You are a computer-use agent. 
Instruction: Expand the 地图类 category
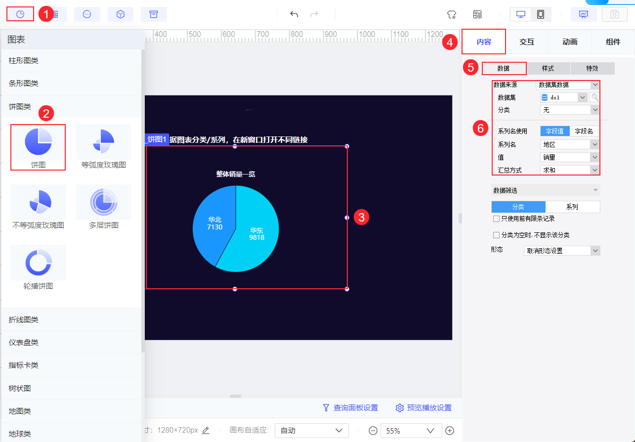tap(71, 411)
